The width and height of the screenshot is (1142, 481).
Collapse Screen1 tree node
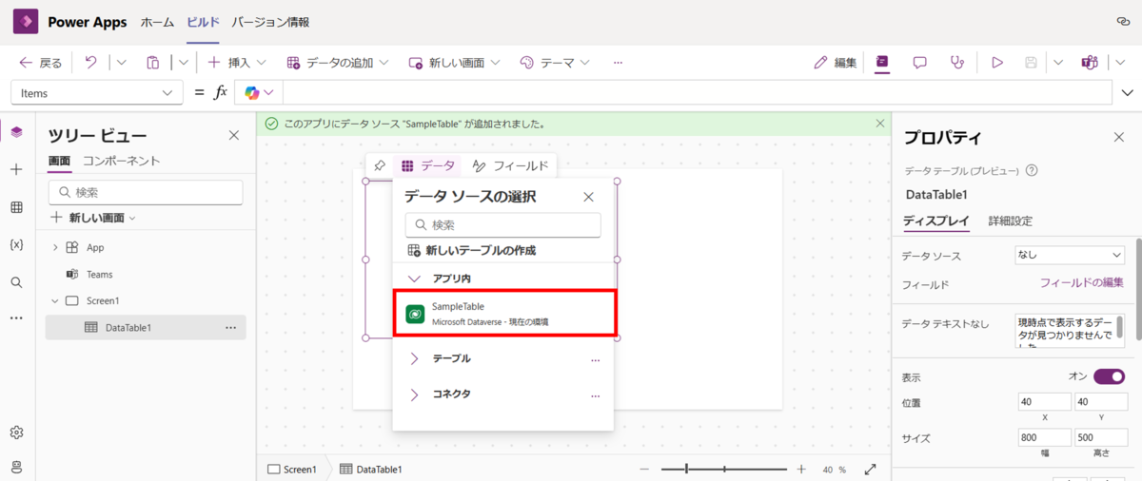pyautogui.click(x=54, y=300)
